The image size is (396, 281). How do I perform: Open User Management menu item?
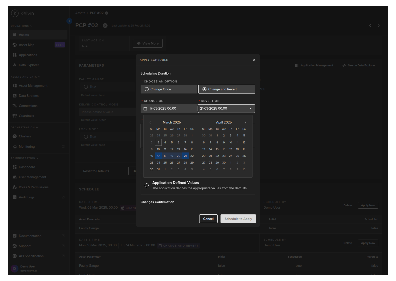coord(32,177)
